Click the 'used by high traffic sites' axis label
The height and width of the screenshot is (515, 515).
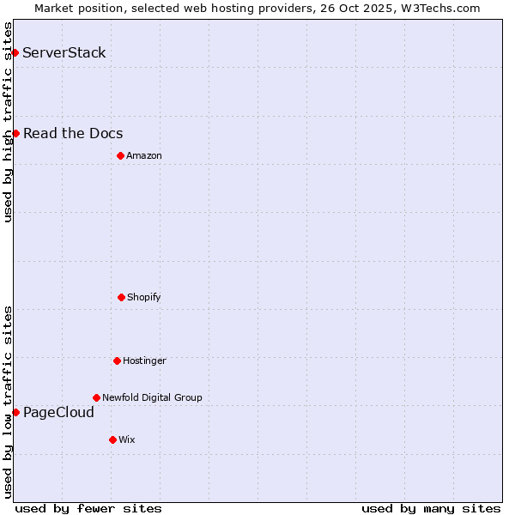point(8,122)
